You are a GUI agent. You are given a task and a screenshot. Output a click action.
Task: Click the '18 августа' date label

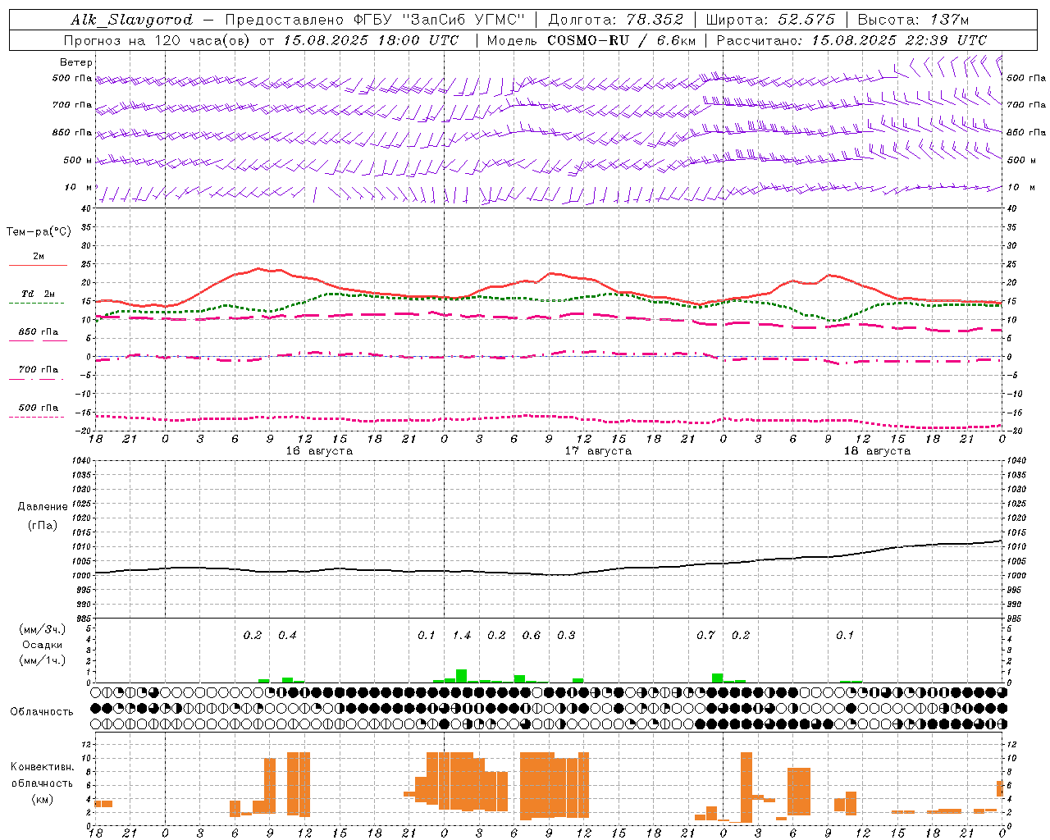877,451
